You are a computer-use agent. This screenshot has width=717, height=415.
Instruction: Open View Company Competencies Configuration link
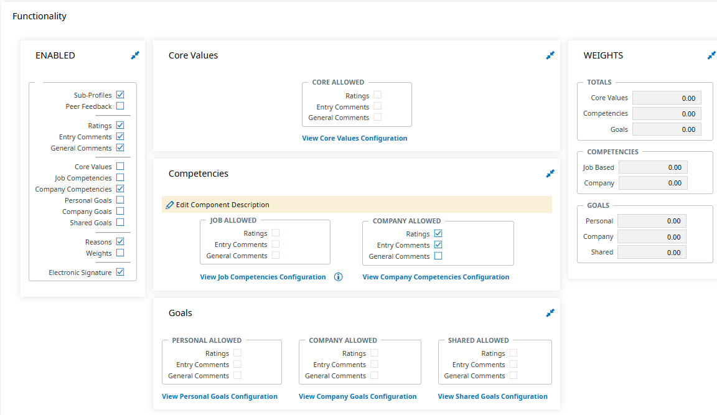tap(436, 277)
